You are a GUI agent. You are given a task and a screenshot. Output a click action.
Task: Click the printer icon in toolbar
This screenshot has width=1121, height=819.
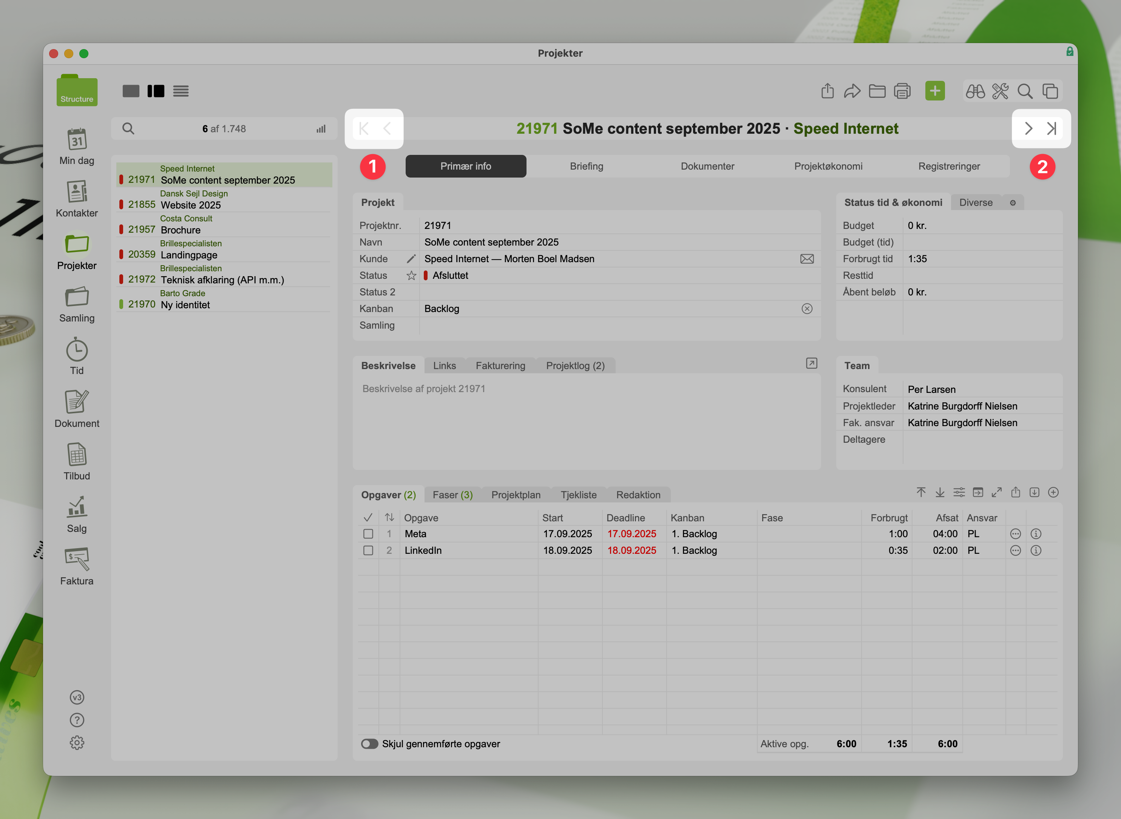point(902,91)
